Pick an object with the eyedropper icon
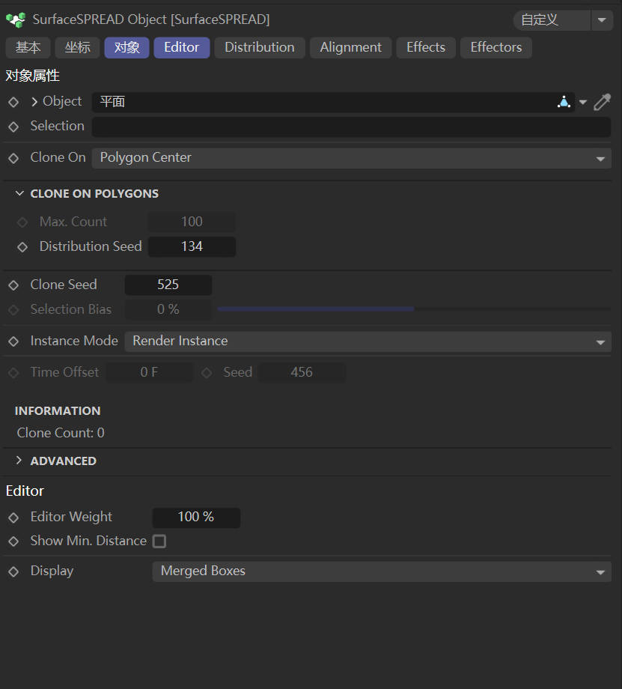The height and width of the screenshot is (689, 622). 602,101
